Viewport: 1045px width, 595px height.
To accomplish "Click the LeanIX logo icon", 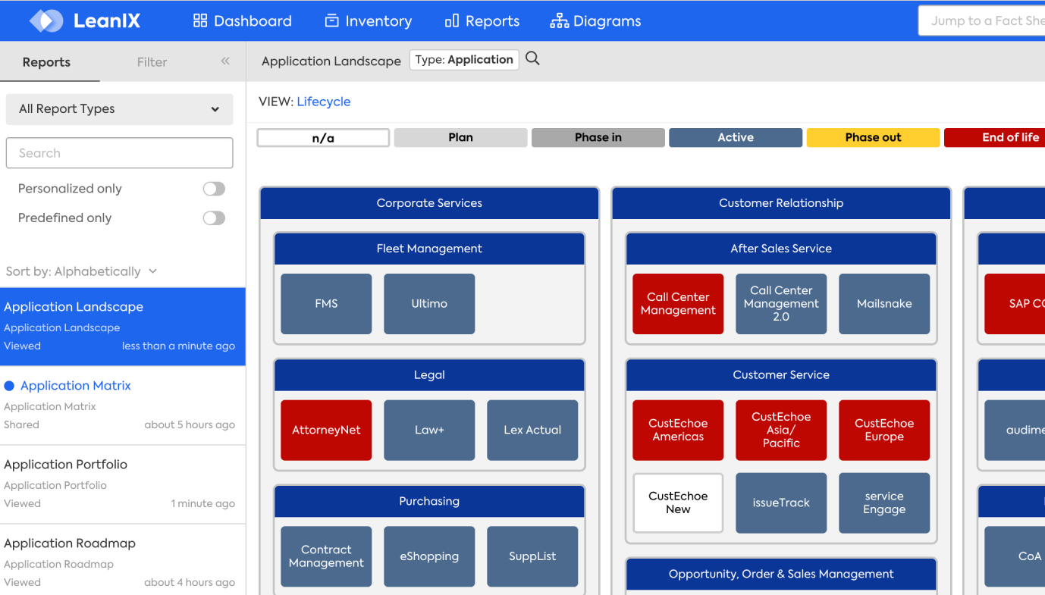I will click(46, 20).
